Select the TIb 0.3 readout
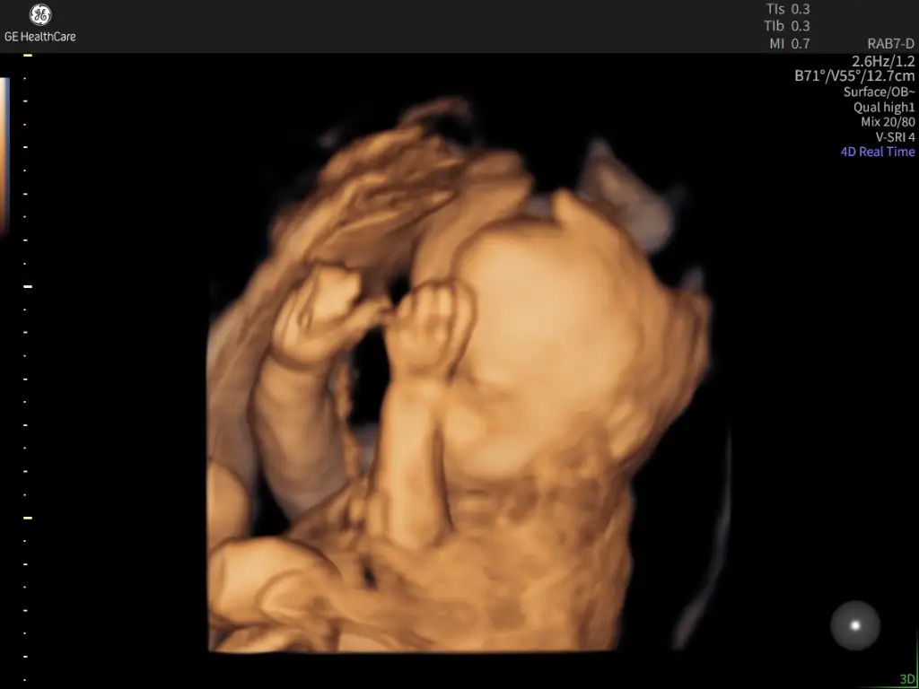 coord(787,26)
